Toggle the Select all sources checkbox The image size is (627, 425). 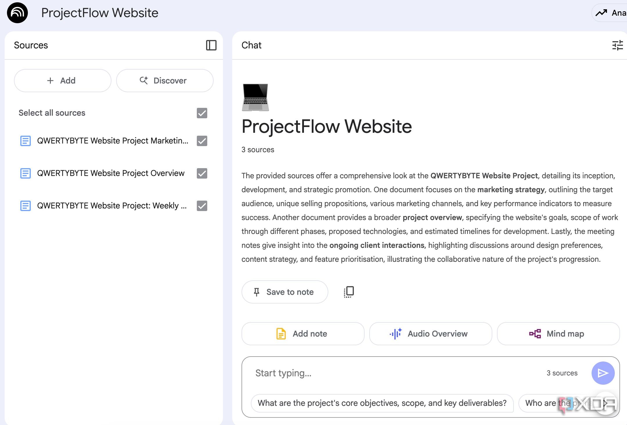tap(202, 113)
